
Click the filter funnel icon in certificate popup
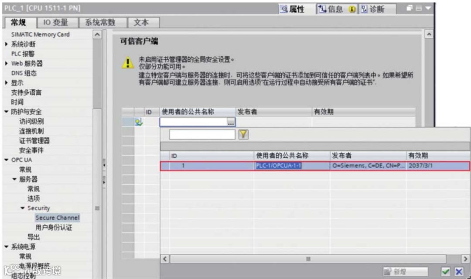243,134
